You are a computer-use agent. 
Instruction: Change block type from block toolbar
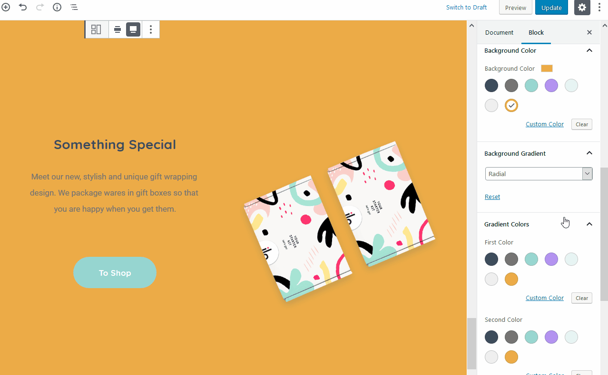pyautogui.click(x=96, y=29)
